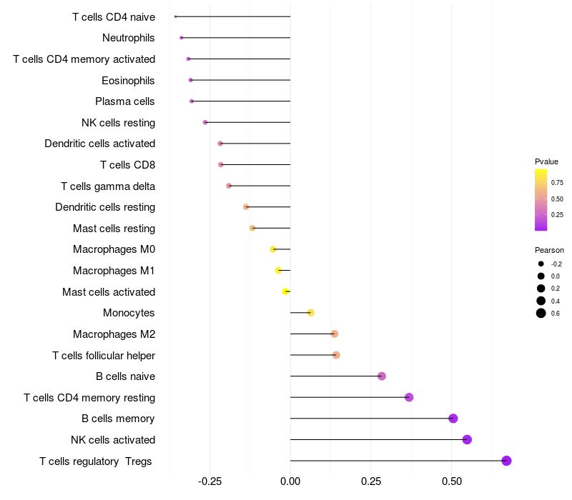Click the T cells regulatory Tregs data point
This screenshot has height=500, width=572.
coord(506,461)
